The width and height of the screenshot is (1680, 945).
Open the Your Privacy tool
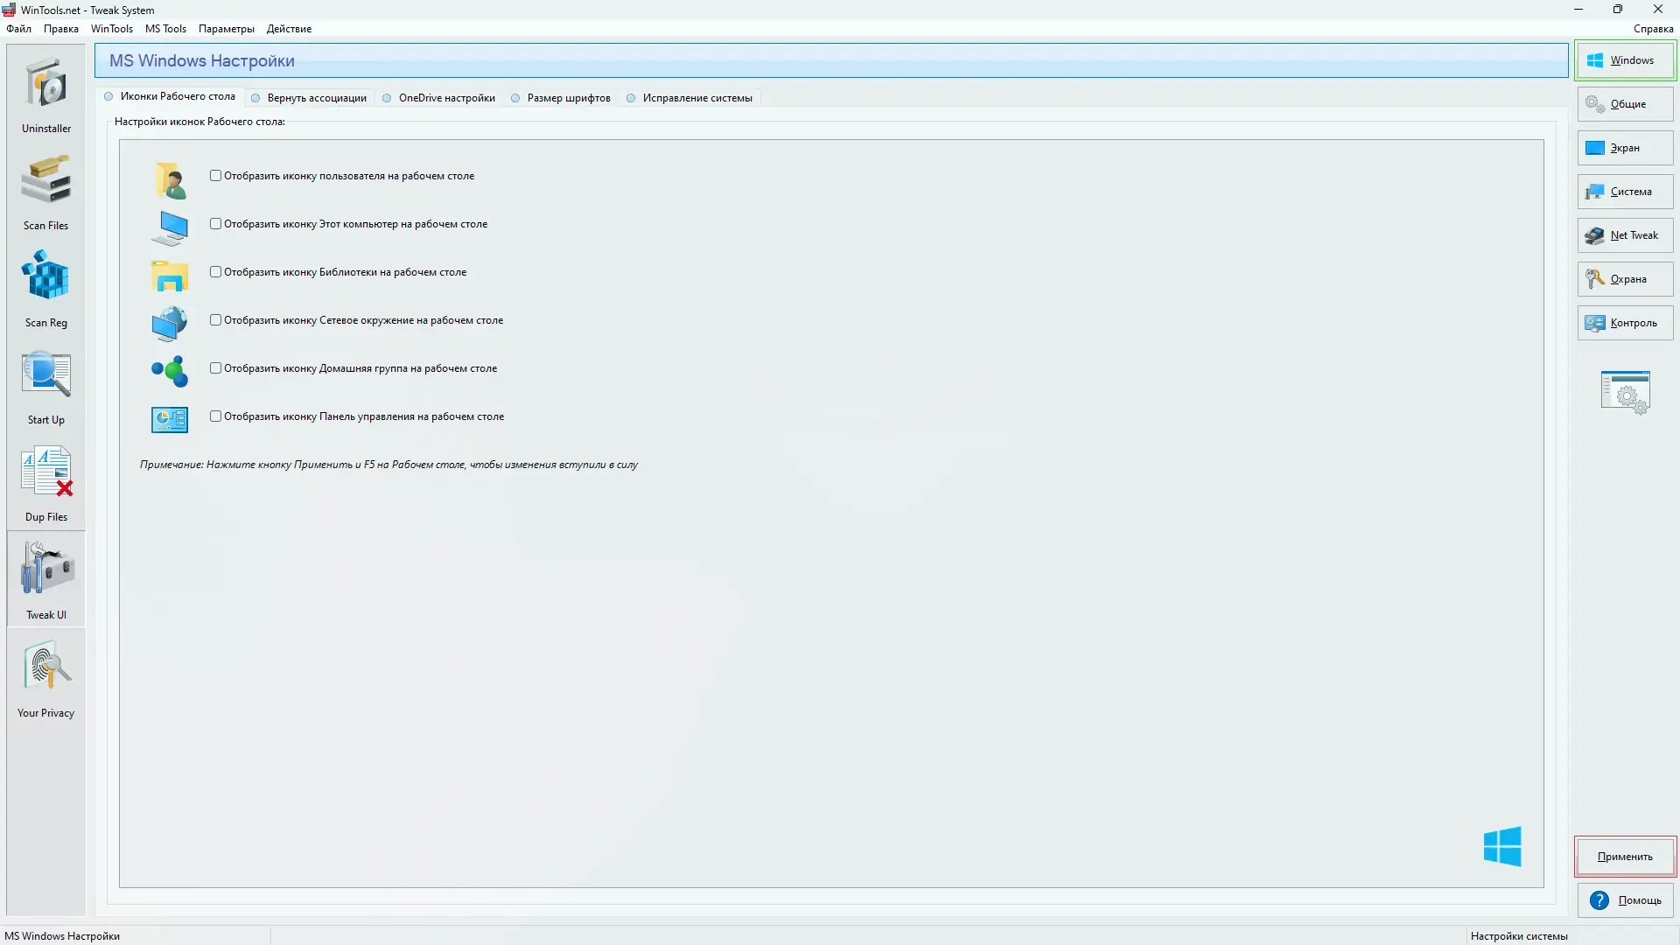46,678
